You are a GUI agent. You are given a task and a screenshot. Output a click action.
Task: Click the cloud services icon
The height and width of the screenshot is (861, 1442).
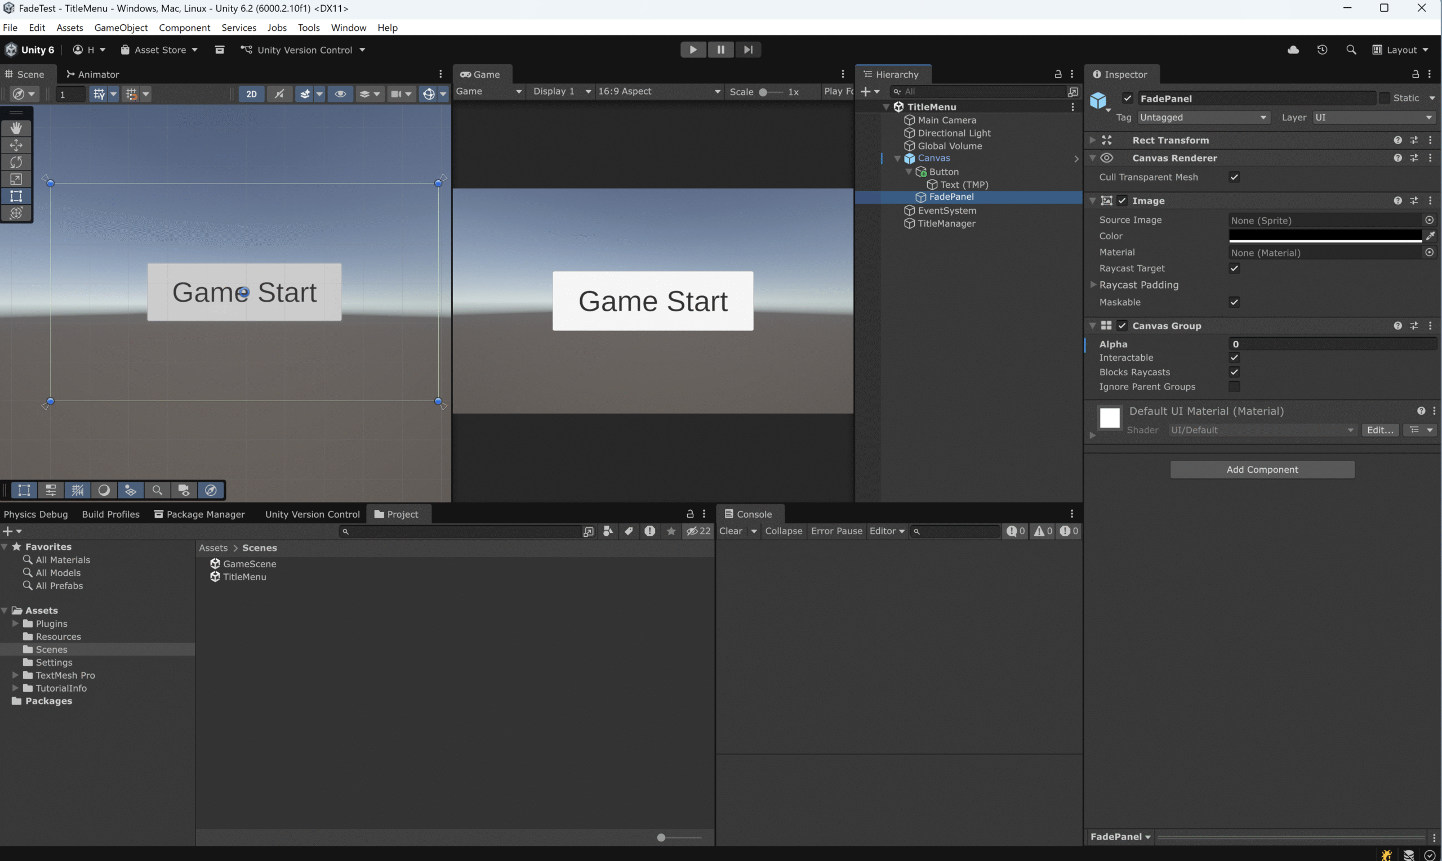(x=1293, y=50)
